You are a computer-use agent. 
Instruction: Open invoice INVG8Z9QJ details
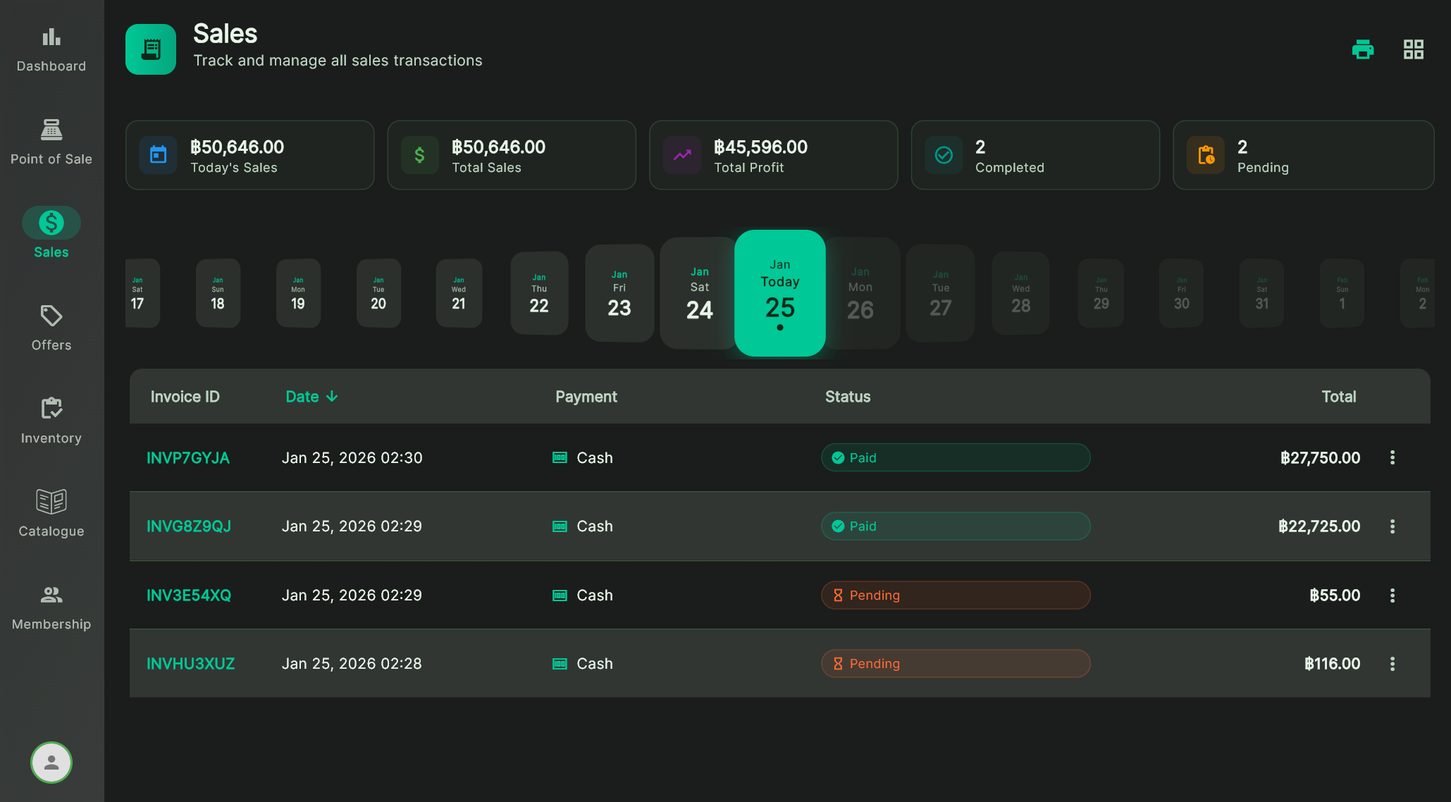189,526
